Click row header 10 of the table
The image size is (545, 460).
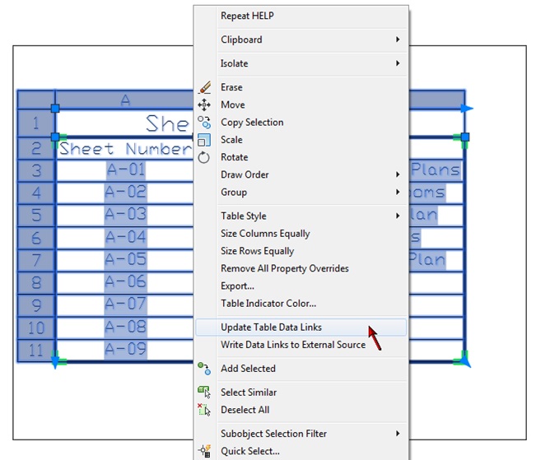click(36, 328)
